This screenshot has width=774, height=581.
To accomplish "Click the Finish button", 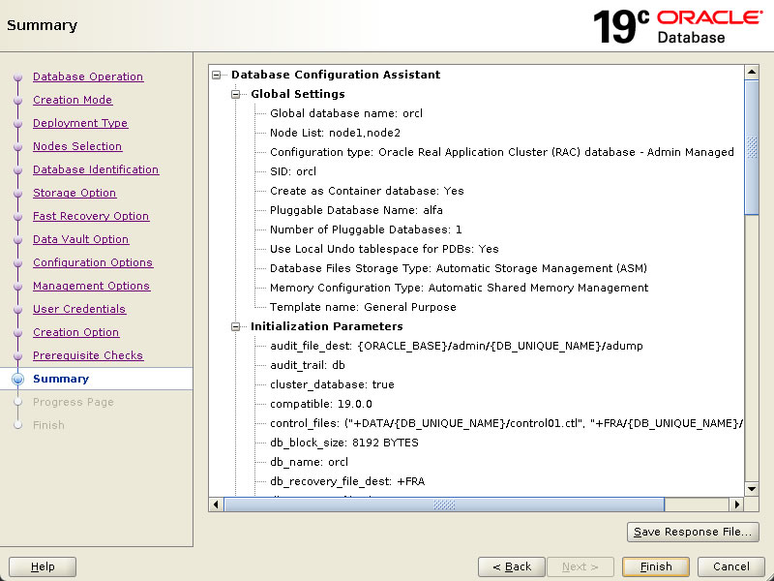I will tap(656, 566).
